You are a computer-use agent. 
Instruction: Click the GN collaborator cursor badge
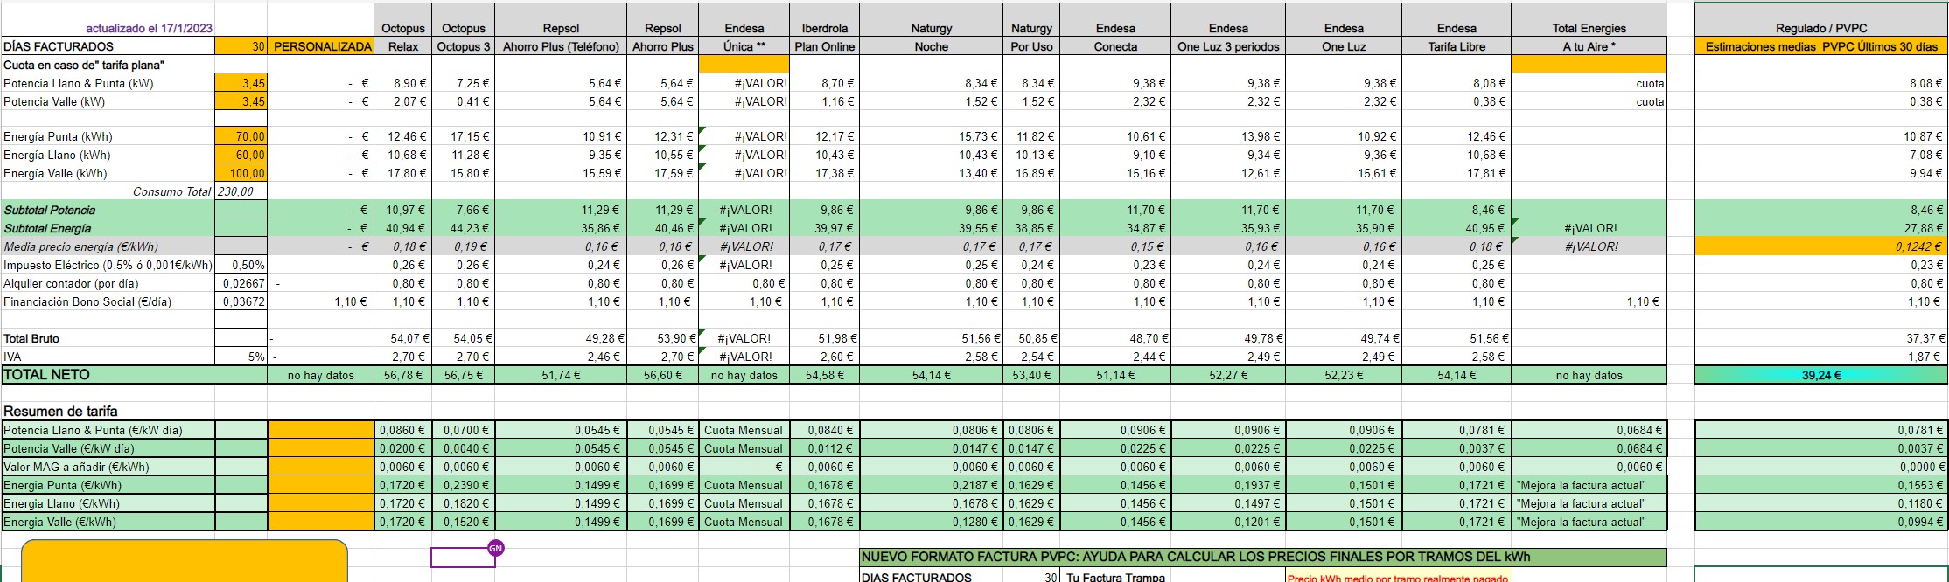click(x=495, y=548)
